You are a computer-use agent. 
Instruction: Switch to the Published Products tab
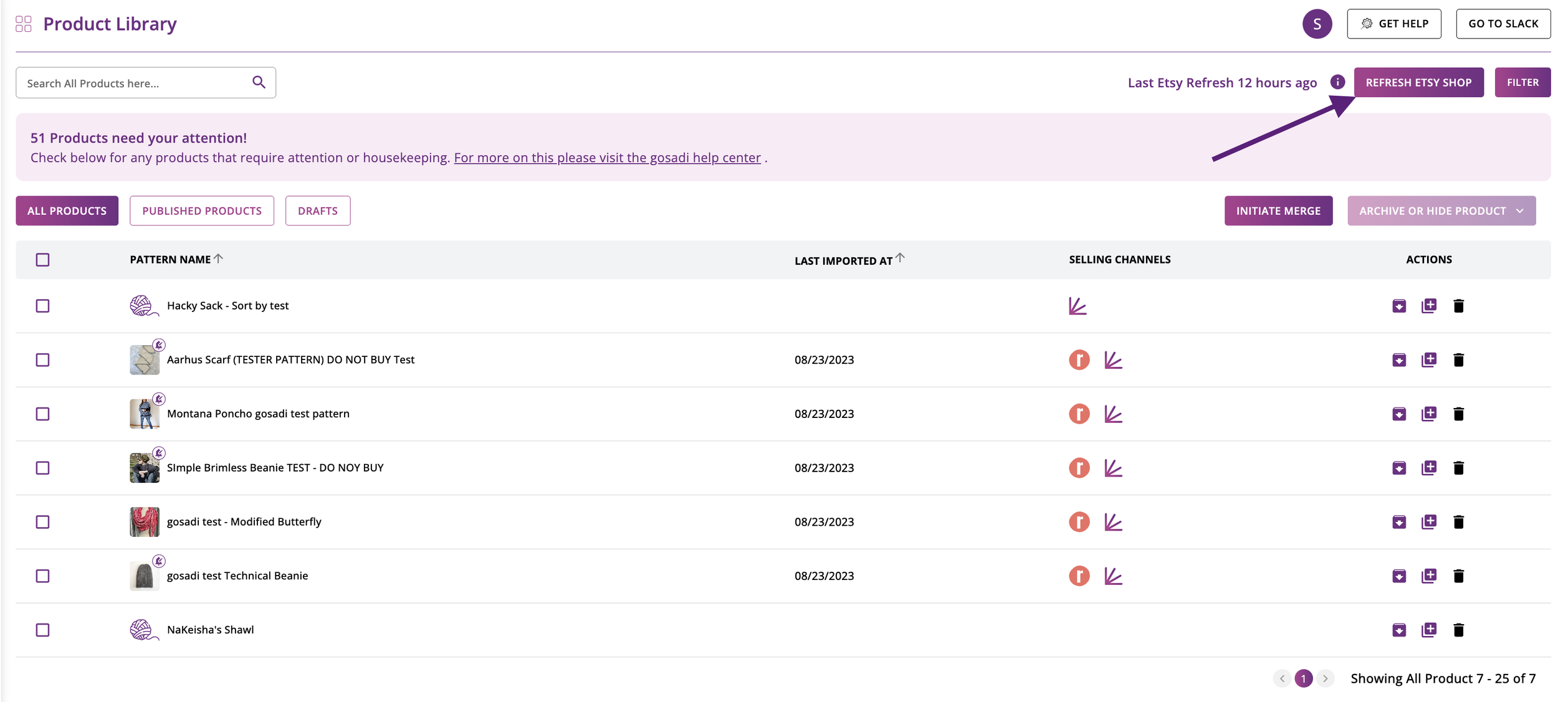click(202, 211)
